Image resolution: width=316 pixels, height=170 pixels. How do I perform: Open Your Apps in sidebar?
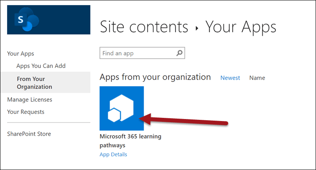[20, 53]
